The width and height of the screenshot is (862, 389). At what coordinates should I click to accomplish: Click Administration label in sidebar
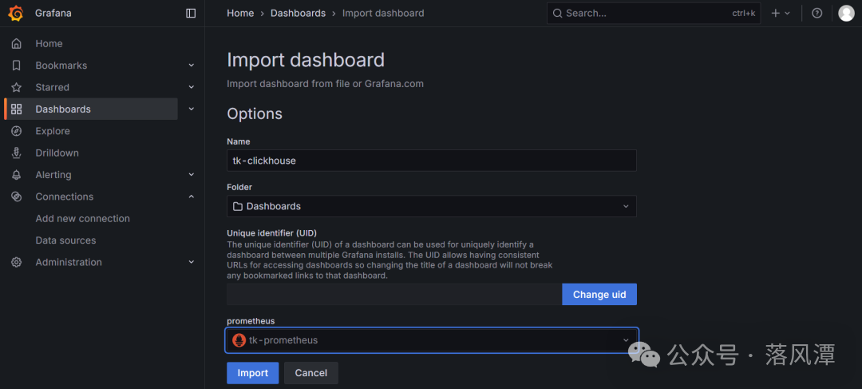click(x=69, y=263)
